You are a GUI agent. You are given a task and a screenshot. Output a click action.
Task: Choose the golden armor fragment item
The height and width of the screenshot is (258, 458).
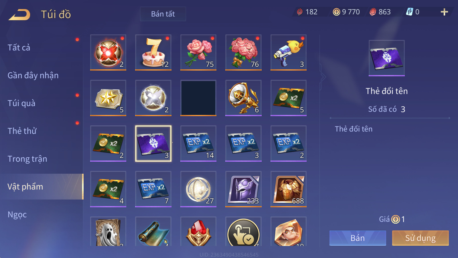289,189
